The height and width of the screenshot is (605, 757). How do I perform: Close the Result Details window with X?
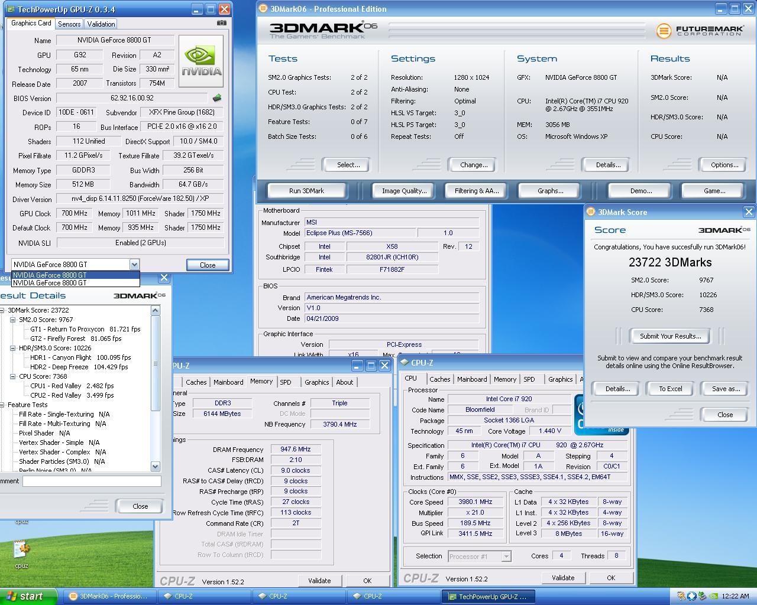(x=164, y=277)
